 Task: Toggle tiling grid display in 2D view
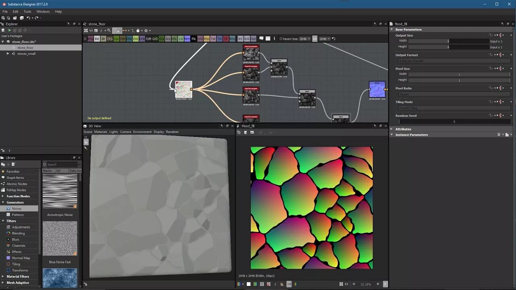(262, 284)
